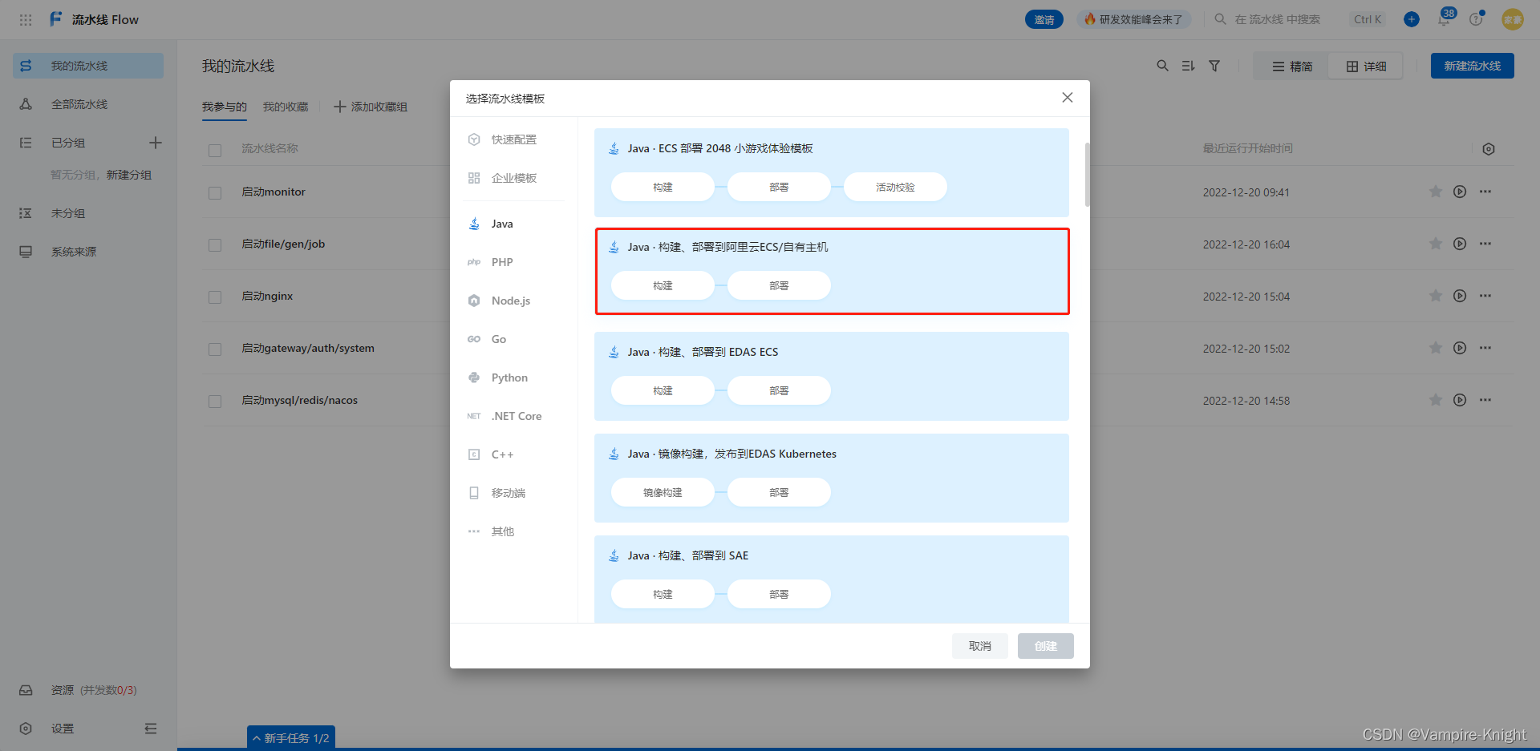Viewport: 1540px width, 751px height.
Task: Click 新建流水线 button
Action: click(1472, 66)
